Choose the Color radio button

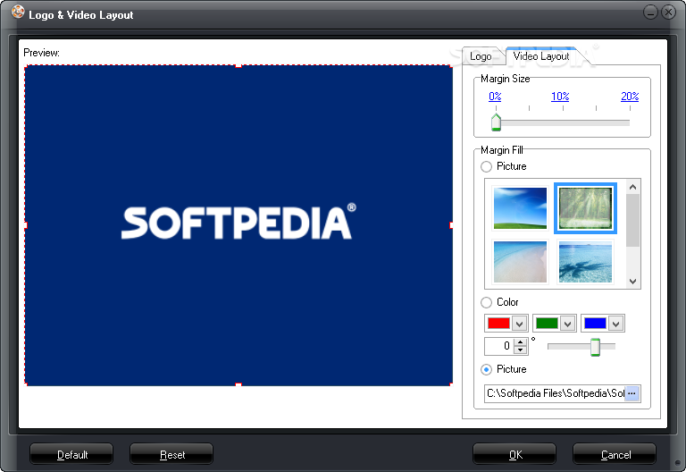[486, 302]
